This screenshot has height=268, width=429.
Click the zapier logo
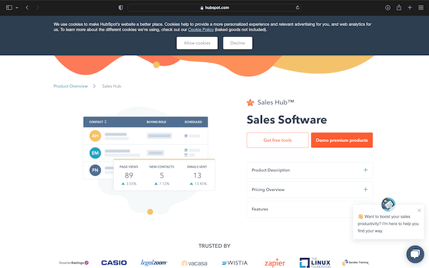click(275, 263)
